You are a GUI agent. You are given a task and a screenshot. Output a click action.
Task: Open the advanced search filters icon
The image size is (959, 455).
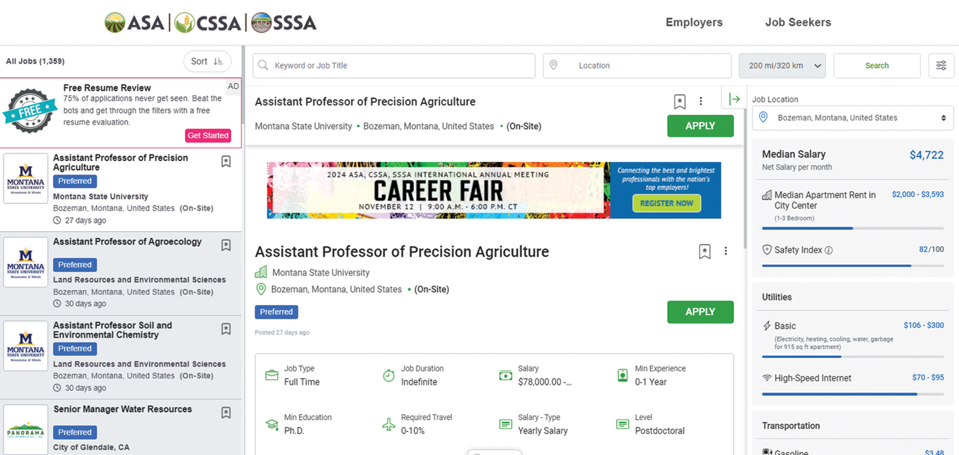tap(941, 65)
